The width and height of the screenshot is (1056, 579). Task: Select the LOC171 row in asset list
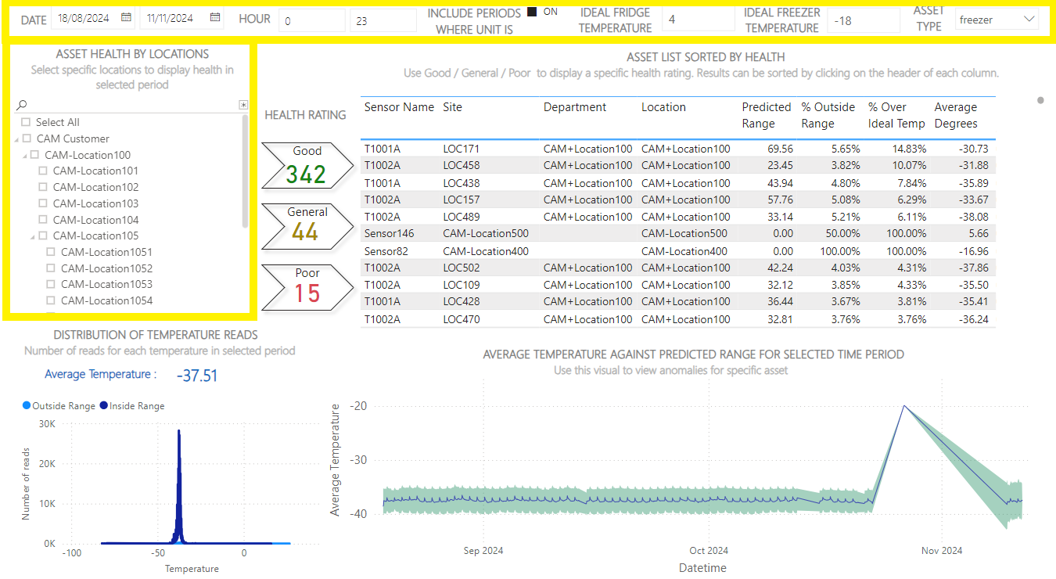click(x=461, y=149)
